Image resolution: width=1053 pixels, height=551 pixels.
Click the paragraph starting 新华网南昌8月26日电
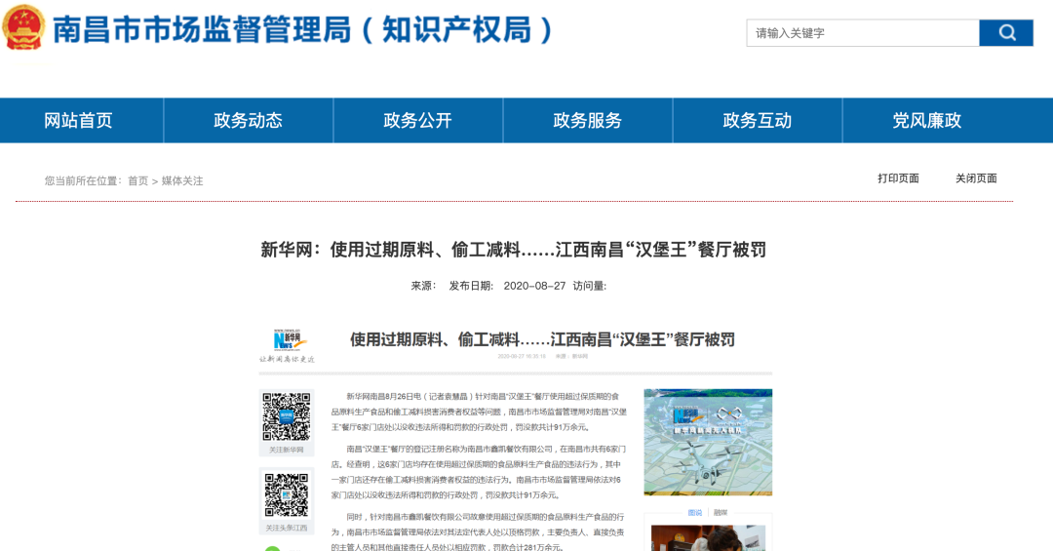[x=478, y=412]
